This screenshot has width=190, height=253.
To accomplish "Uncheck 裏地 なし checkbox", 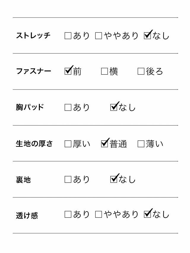I will [114, 180].
